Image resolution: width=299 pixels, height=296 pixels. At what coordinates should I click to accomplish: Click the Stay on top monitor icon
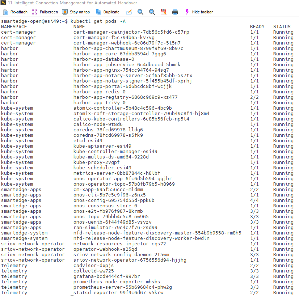click(x=65, y=12)
